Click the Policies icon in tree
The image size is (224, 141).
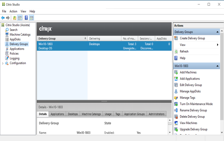coord(7,53)
